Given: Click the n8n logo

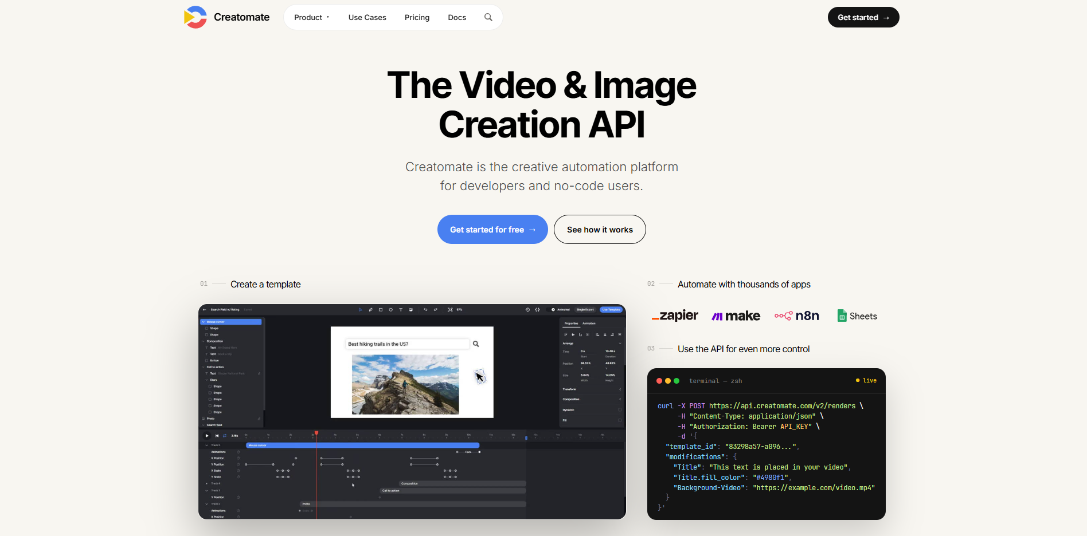Looking at the screenshot, I should pyautogui.click(x=797, y=316).
